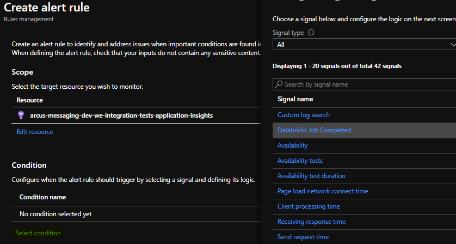Select the Custom log search signal
Image resolution: width=456 pixels, height=244 pixels.
(x=303, y=115)
